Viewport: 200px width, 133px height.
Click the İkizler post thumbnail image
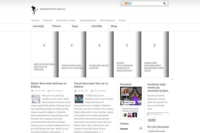pos(36,99)
